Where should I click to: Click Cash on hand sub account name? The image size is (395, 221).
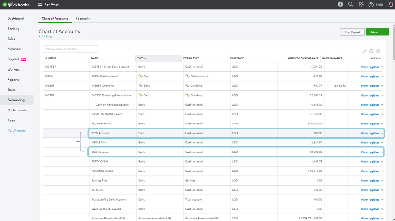point(112,105)
